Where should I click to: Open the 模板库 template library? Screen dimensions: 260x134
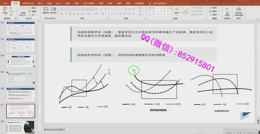46,10
